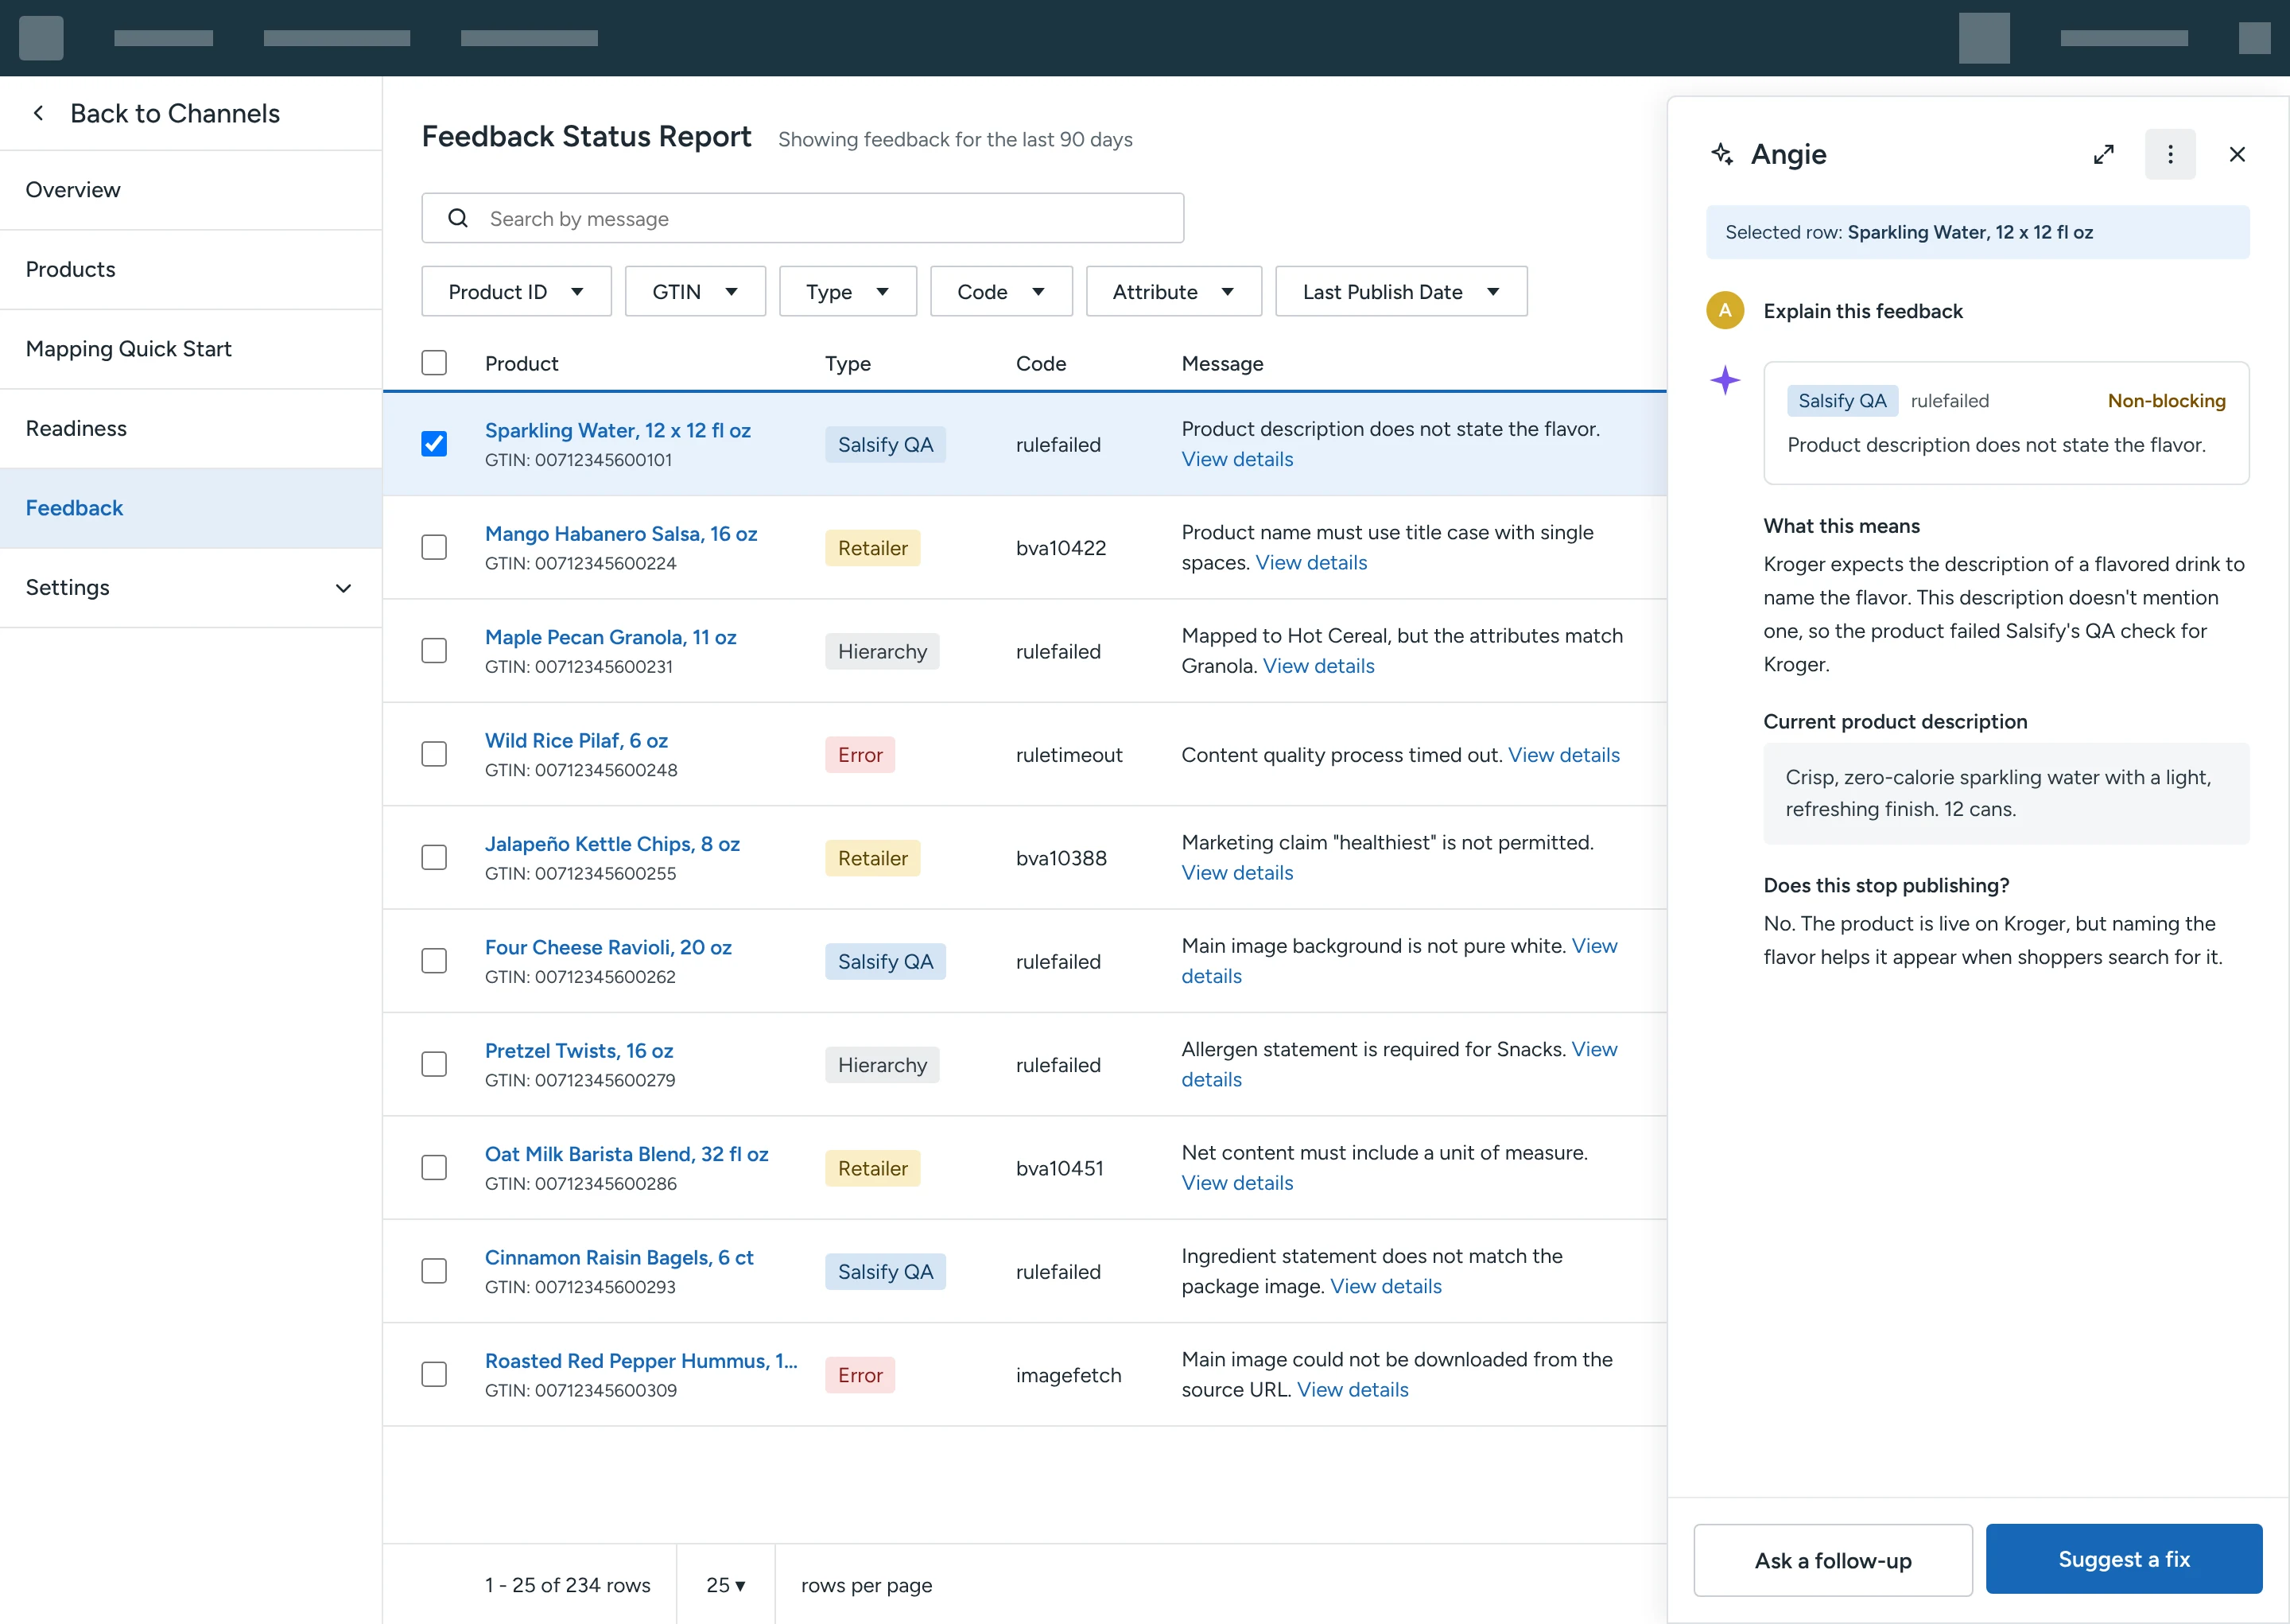
Task: Click the user avatar labeled A
Action: (1725, 311)
